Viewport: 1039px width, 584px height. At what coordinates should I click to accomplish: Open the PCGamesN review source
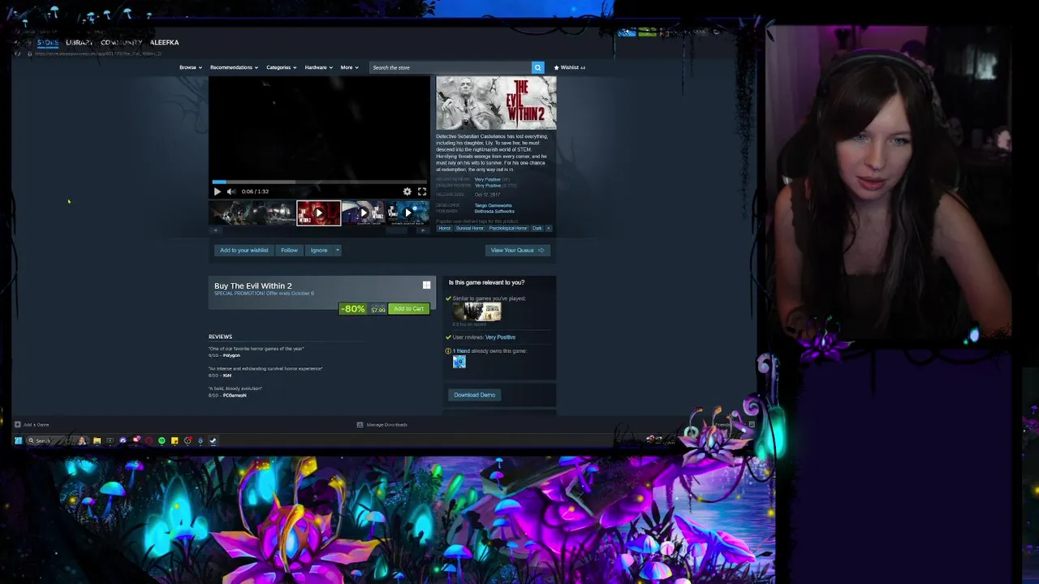[235, 395]
